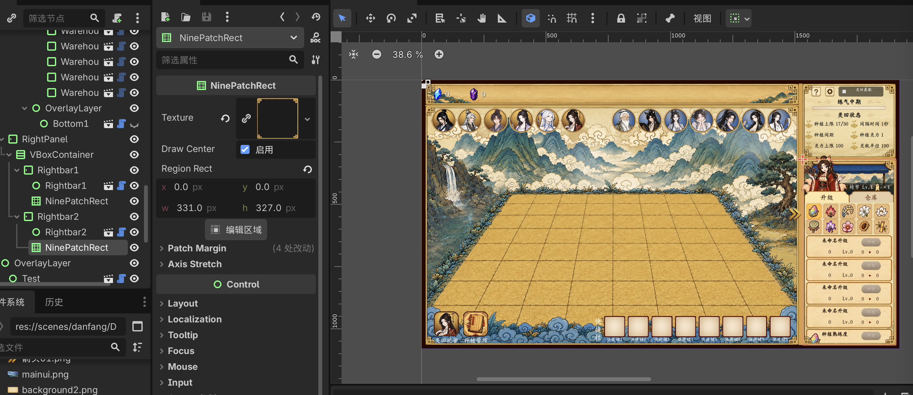Attach a script using the scroll-plus icon
This screenshot has height=395, width=913.
pos(117,18)
